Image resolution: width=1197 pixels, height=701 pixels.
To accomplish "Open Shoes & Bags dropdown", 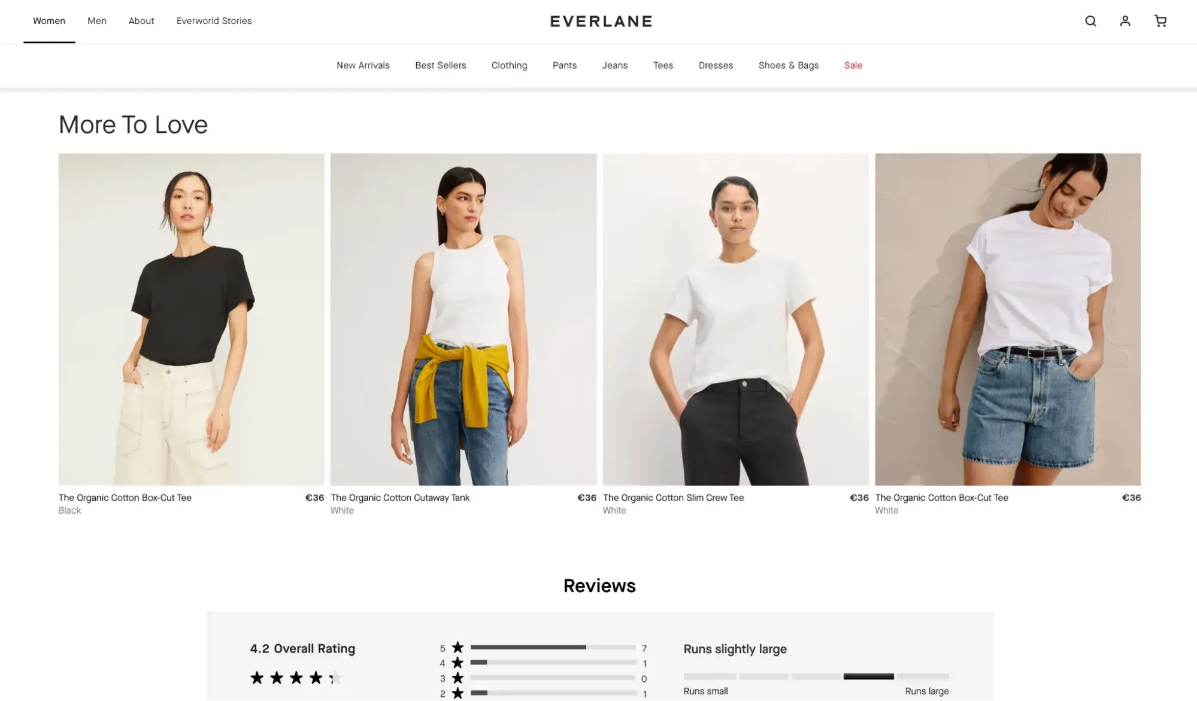I will pyautogui.click(x=789, y=65).
